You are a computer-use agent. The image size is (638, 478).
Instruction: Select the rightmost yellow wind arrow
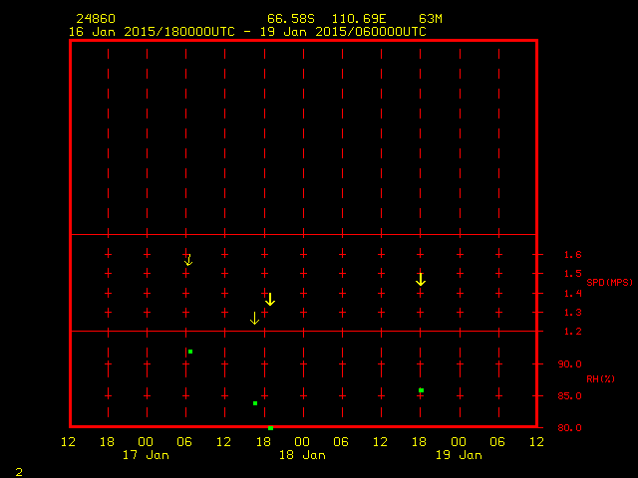point(421,280)
